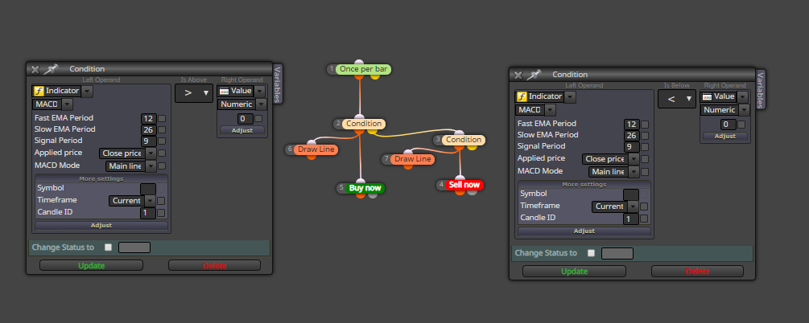Select the Buy now block
The width and height of the screenshot is (809, 323).
tap(365, 189)
